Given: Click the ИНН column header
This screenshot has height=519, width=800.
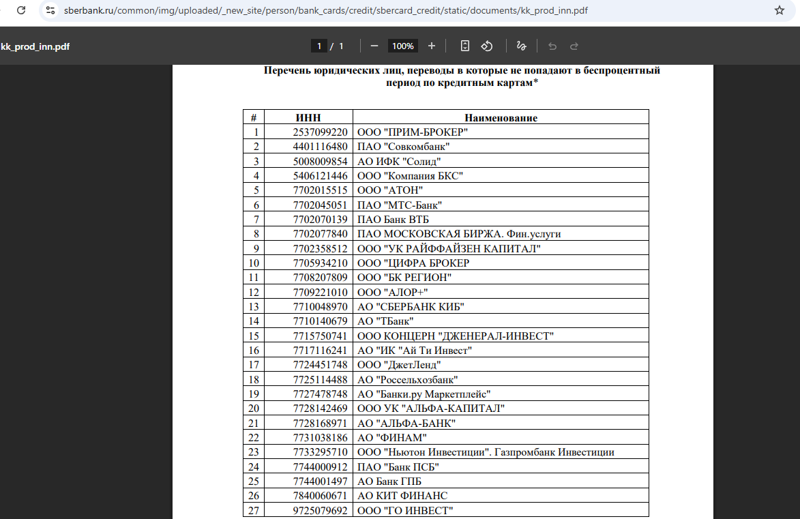Looking at the screenshot, I should [x=308, y=118].
